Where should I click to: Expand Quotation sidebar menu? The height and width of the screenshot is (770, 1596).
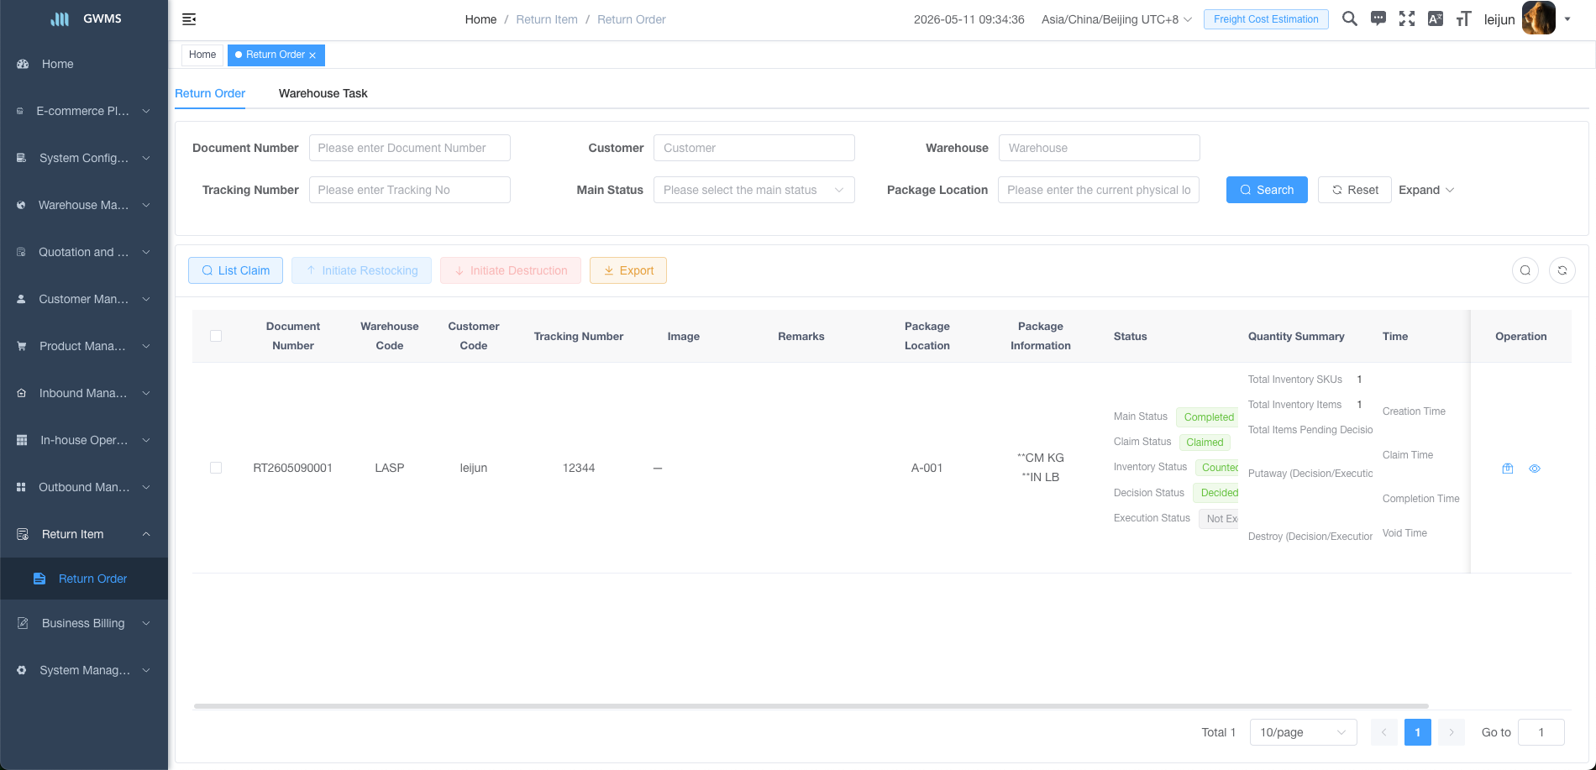84,252
